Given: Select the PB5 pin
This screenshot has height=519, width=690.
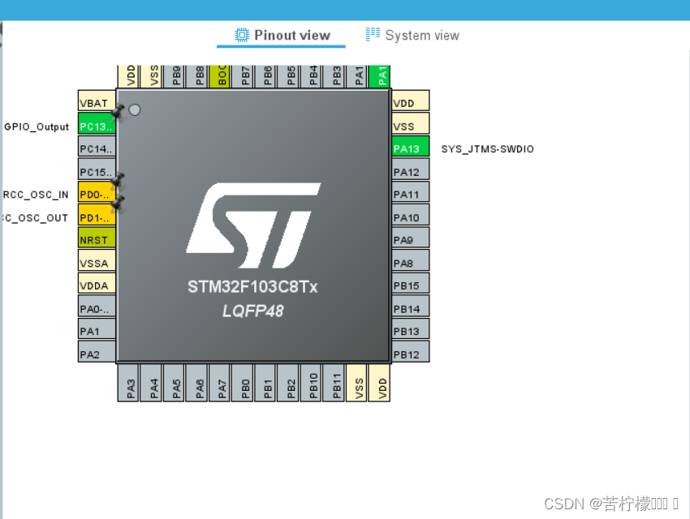Looking at the screenshot, I should [288, 76].
